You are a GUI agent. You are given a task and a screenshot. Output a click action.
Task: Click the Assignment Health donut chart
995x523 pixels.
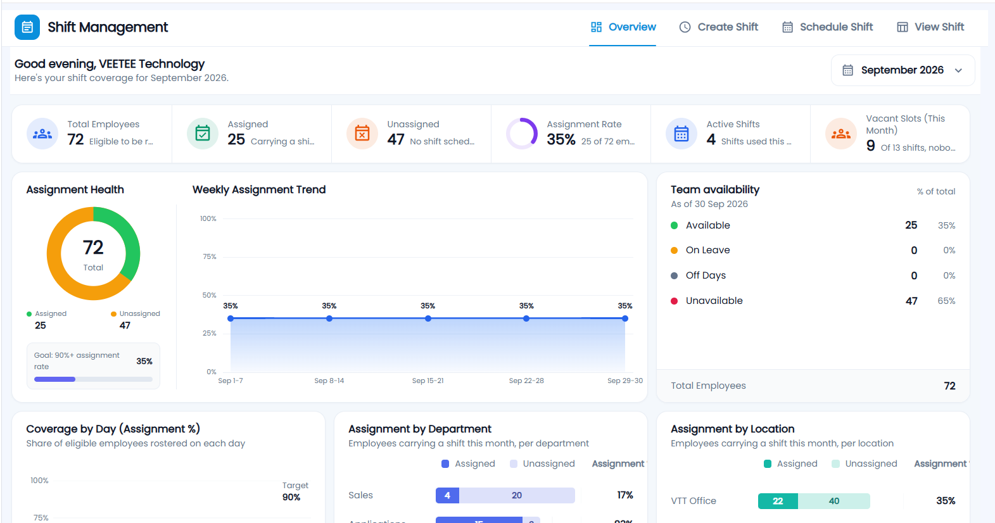(93, 253)
